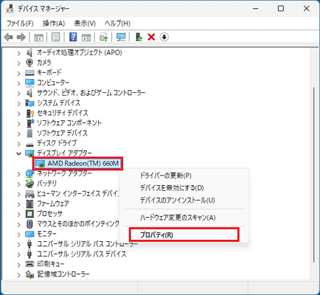The width and height of the screenshot is (320, 295).
Task: Choose デバイスのアンインストール(U) from context menu
Action: coord(177,200)
